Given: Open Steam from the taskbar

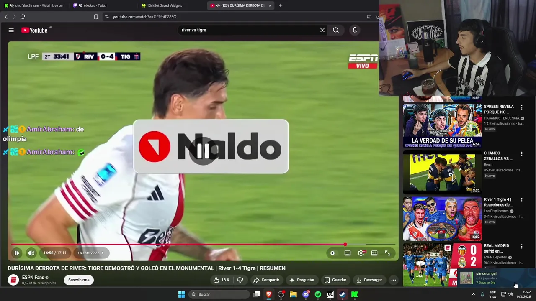Looking at the screenshot, I should pos(342,294).
